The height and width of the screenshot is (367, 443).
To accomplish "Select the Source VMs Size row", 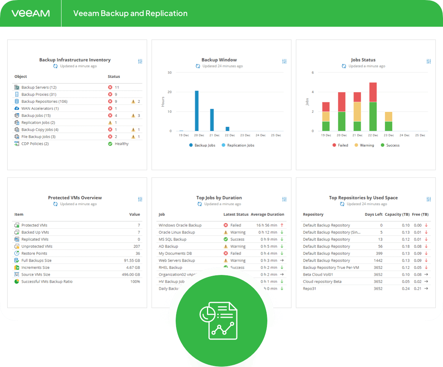I will tap(77, 275).
